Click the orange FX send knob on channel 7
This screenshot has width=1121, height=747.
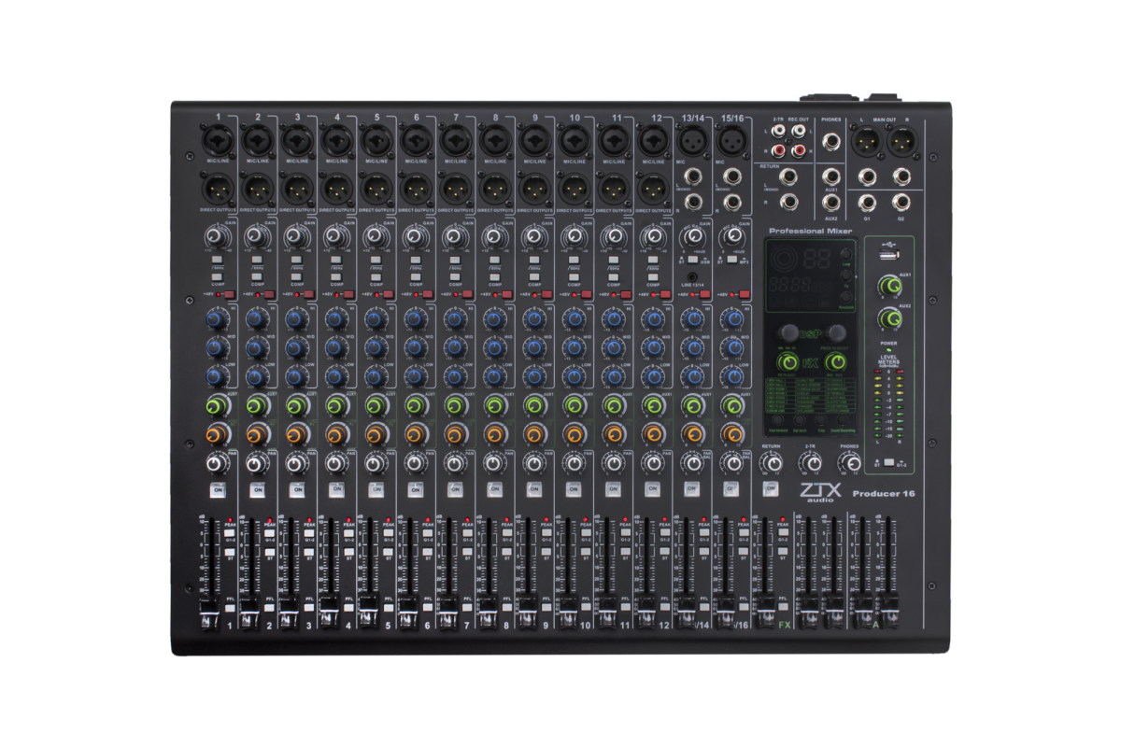point(453,434)
